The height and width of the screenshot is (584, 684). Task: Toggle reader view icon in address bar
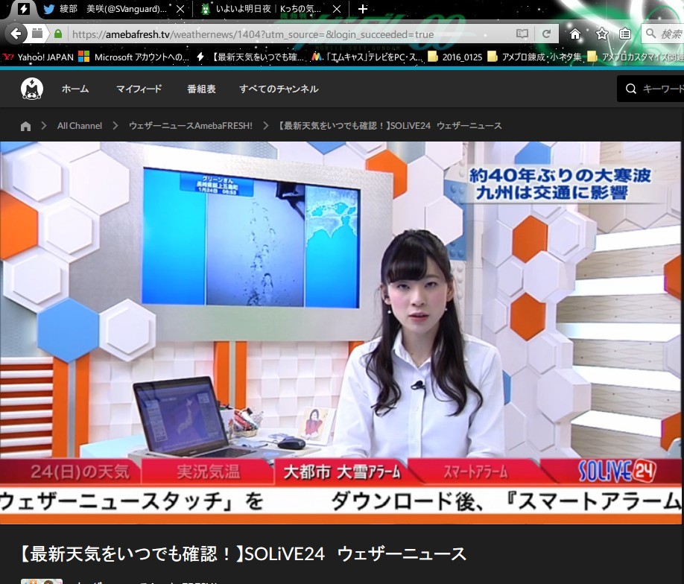coord(522,34)
